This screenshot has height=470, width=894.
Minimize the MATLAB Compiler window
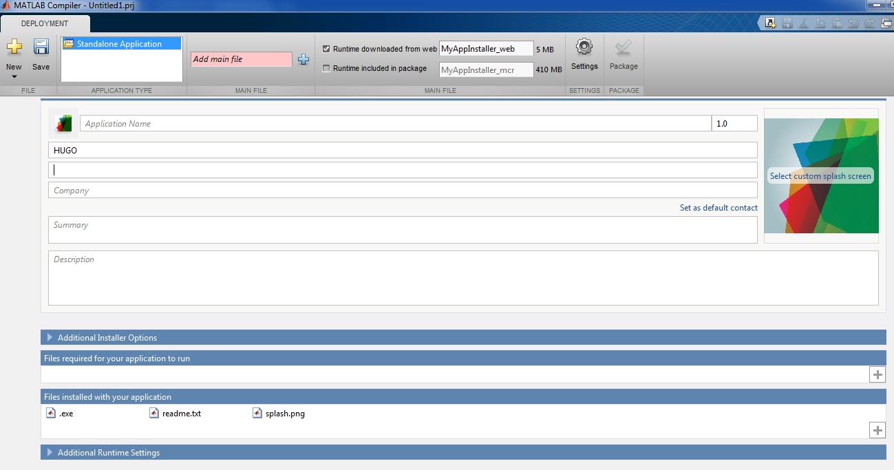click(877, 5)
